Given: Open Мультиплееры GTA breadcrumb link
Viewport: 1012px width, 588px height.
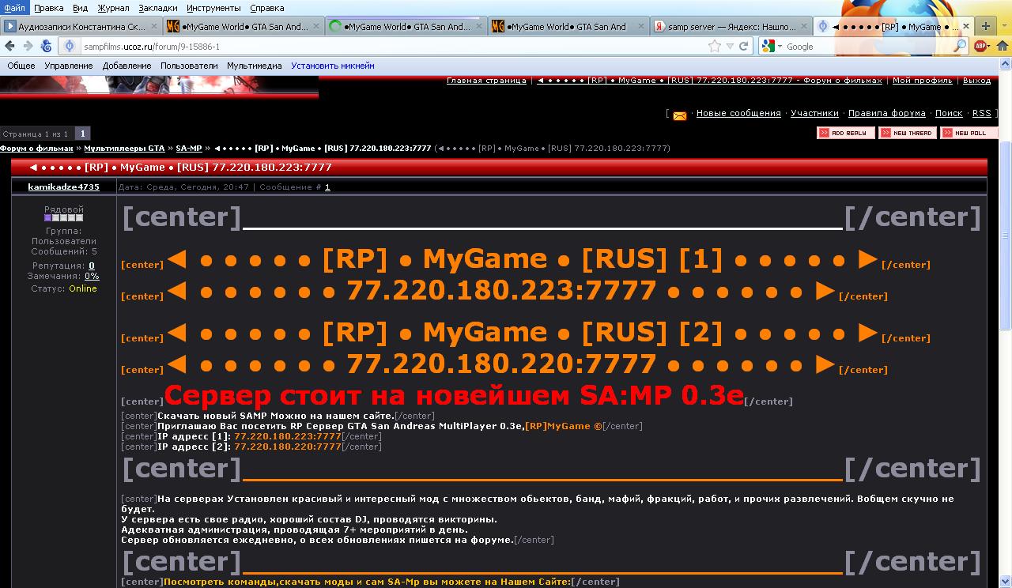Looking at the screenshot, I should pyautogui.click(x=124, y=149).
